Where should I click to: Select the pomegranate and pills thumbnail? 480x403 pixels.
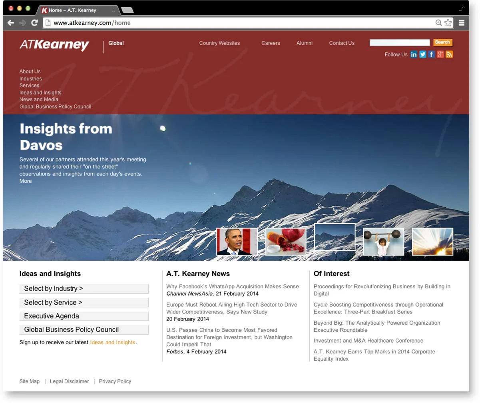(x=286, y=241)
